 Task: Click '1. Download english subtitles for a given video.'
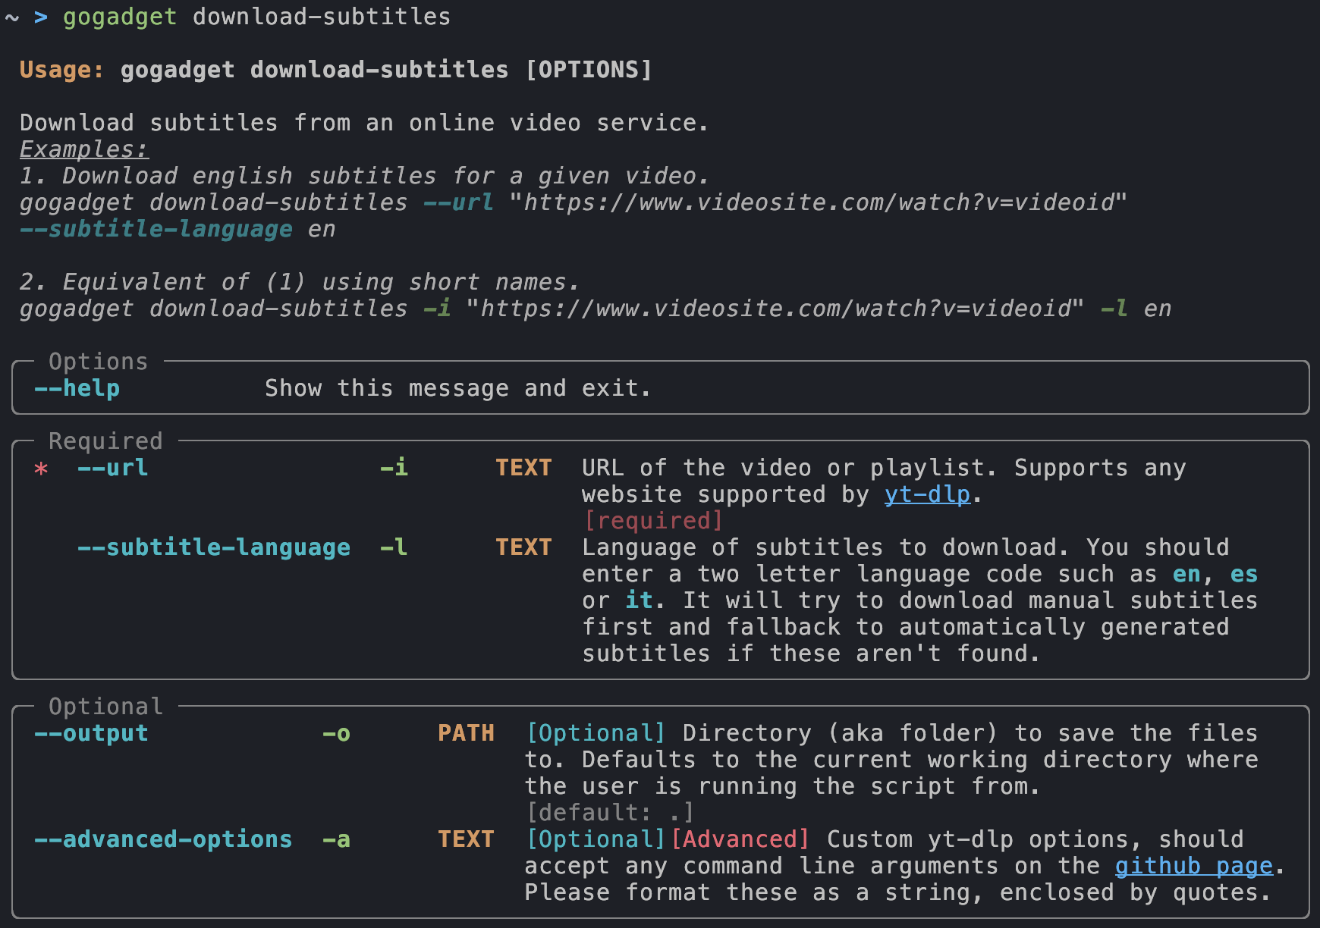point(364,176)
